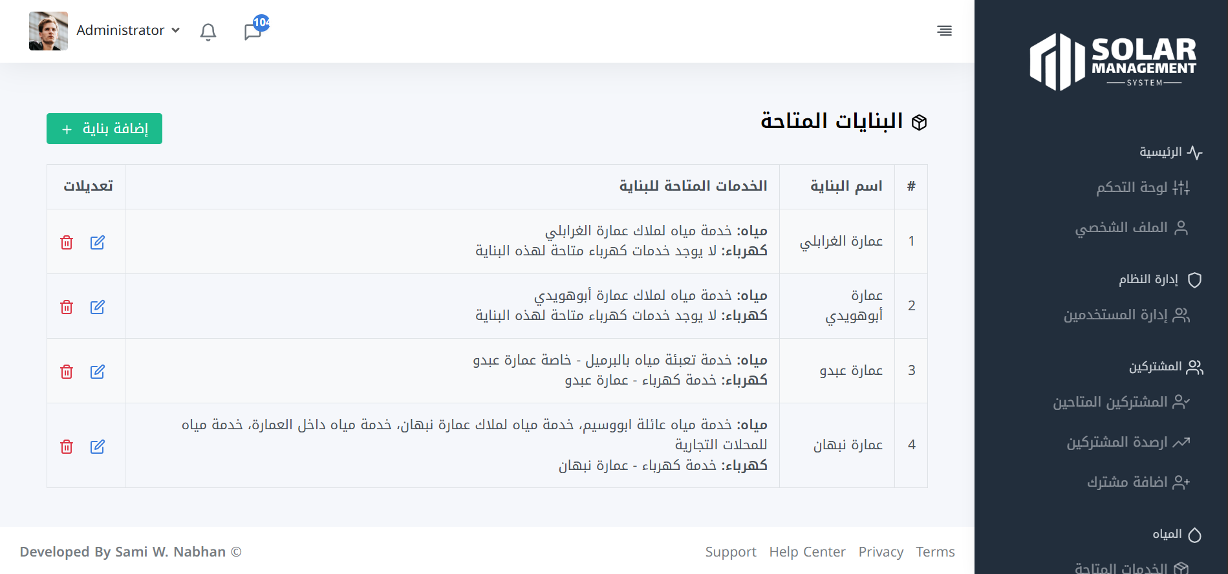Click the Privacy footer link
1228x574 pixels.
coord(881,552)
